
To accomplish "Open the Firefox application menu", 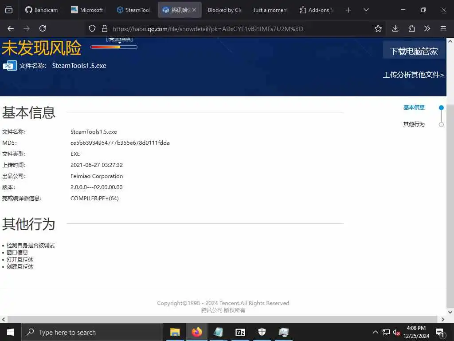I will coord(443,28).
